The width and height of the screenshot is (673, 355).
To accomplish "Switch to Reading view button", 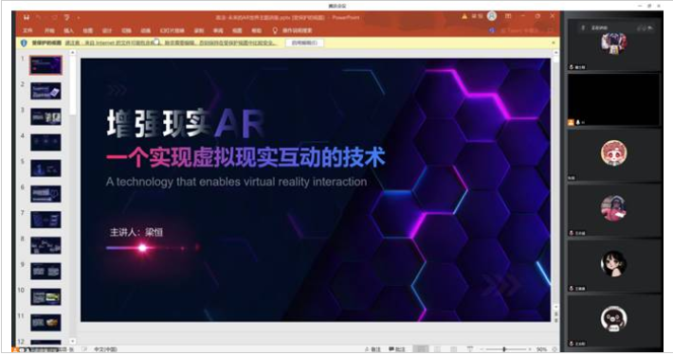I will click(453, 349).
